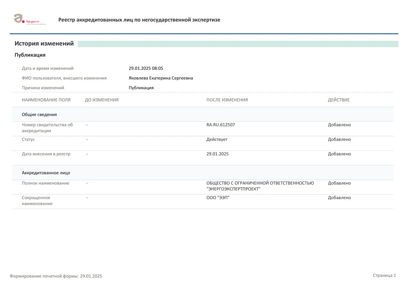This screenshot has width=409, height=289.
Task: Select the "Действует" status value
Action: 217,140
